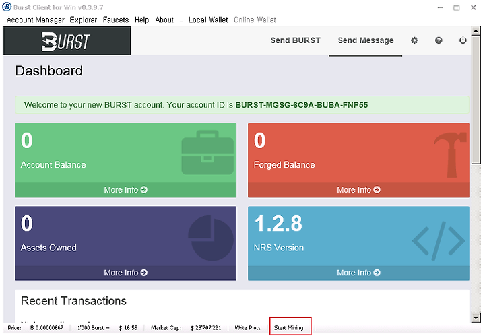Click the code brackets icon on NRS Version

[x=439, y=240]
